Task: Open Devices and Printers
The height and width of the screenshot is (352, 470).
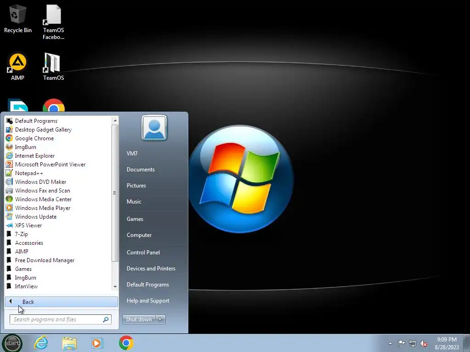Action: click(151, 269)
